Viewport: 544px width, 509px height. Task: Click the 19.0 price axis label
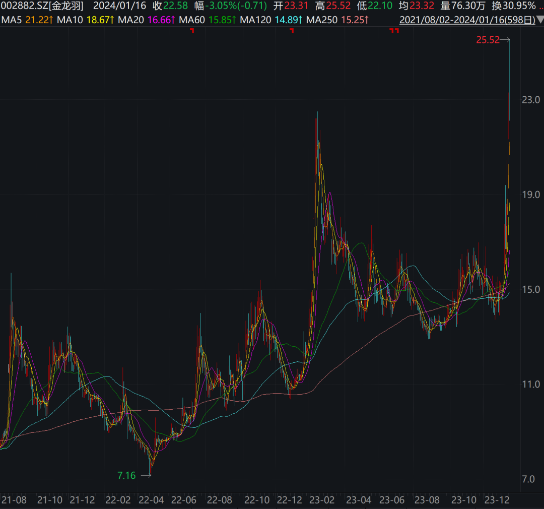point(531,195)
